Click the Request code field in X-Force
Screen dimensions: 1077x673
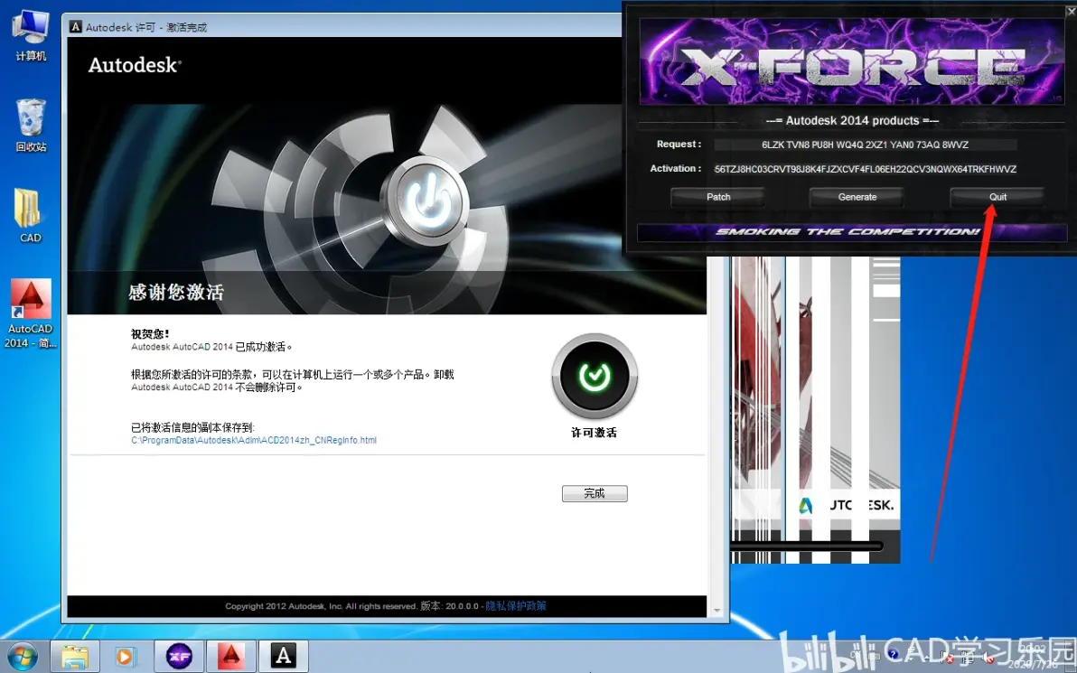pyautogui.click(x=865, y=145)
